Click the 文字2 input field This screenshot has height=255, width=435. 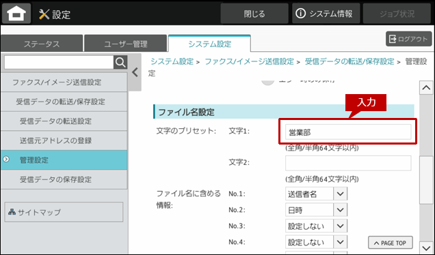(348, 163)
